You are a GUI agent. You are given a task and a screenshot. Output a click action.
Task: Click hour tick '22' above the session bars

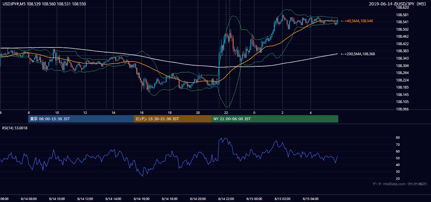226,113
